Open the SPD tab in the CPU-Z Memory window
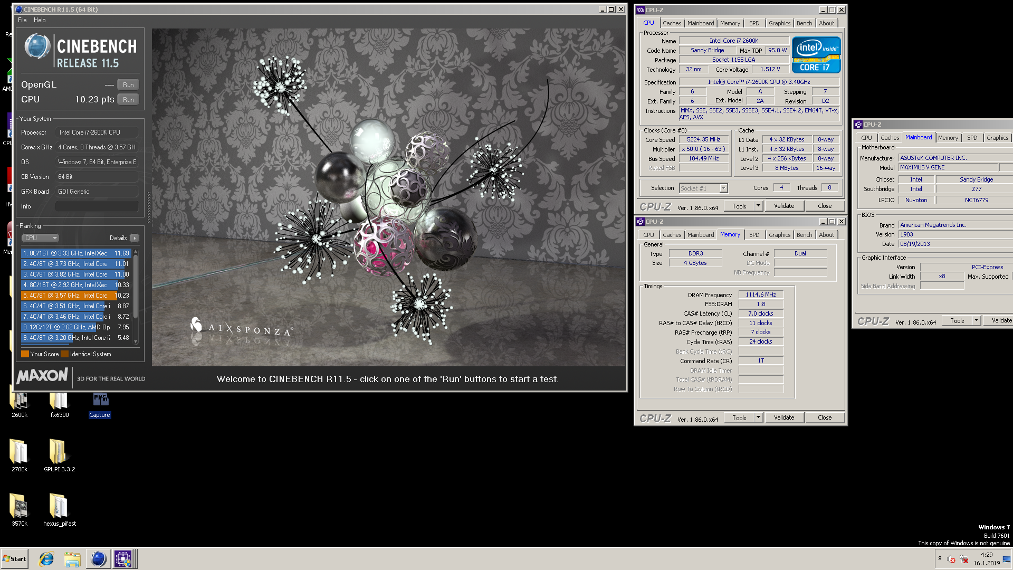Screen dimensions: 1013x570 [x=754, y=235]
